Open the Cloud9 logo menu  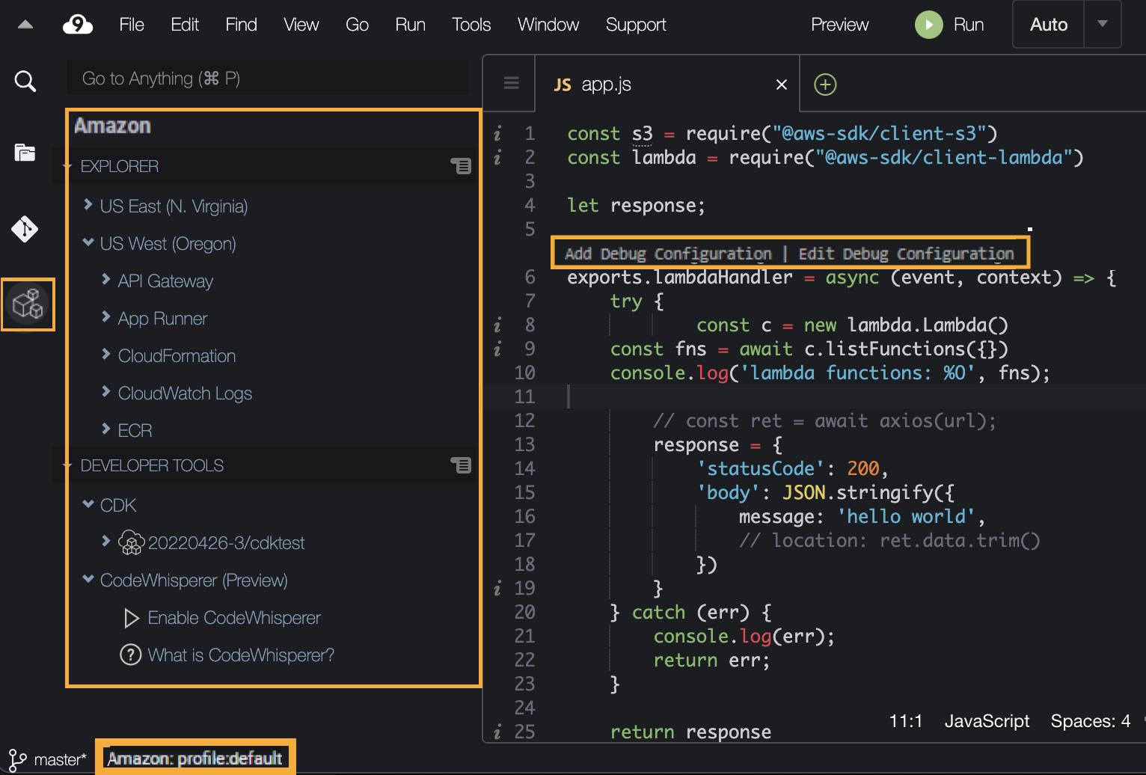tap(78, 25)
